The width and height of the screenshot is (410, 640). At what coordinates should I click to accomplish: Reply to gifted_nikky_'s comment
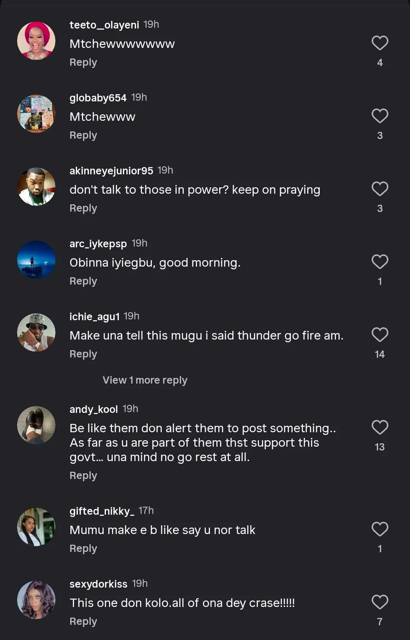coord(83,548)
